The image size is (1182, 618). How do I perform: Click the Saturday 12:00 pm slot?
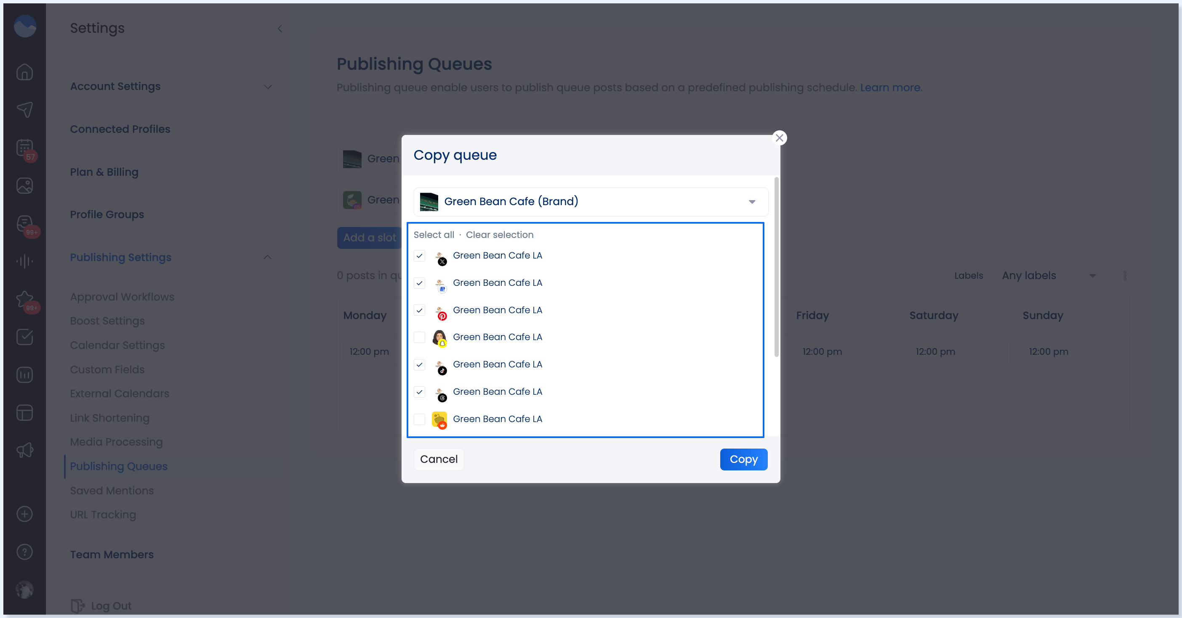[x=959, y=351]
